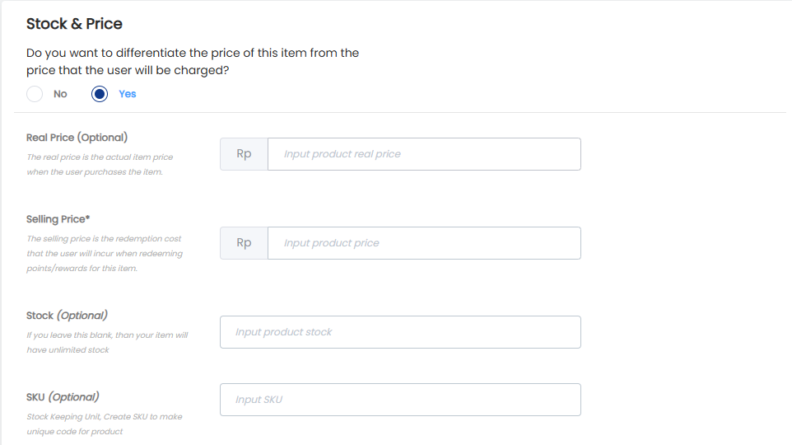This screenshot has height=445, width=792.
Task: Click the Stock (Optional) label
Action: tap(67, 316)
